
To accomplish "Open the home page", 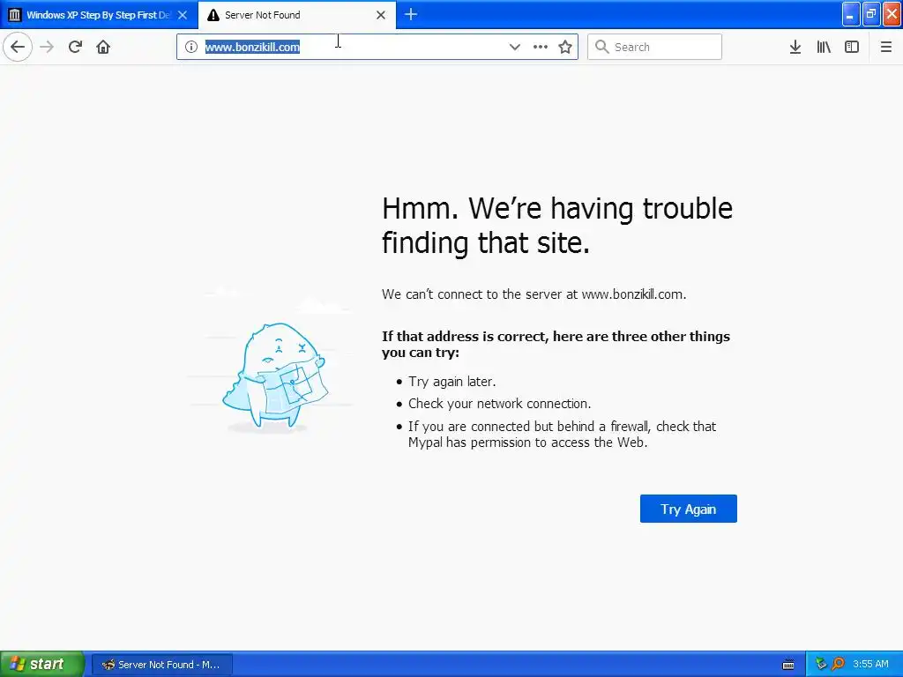I will point(103,47).
